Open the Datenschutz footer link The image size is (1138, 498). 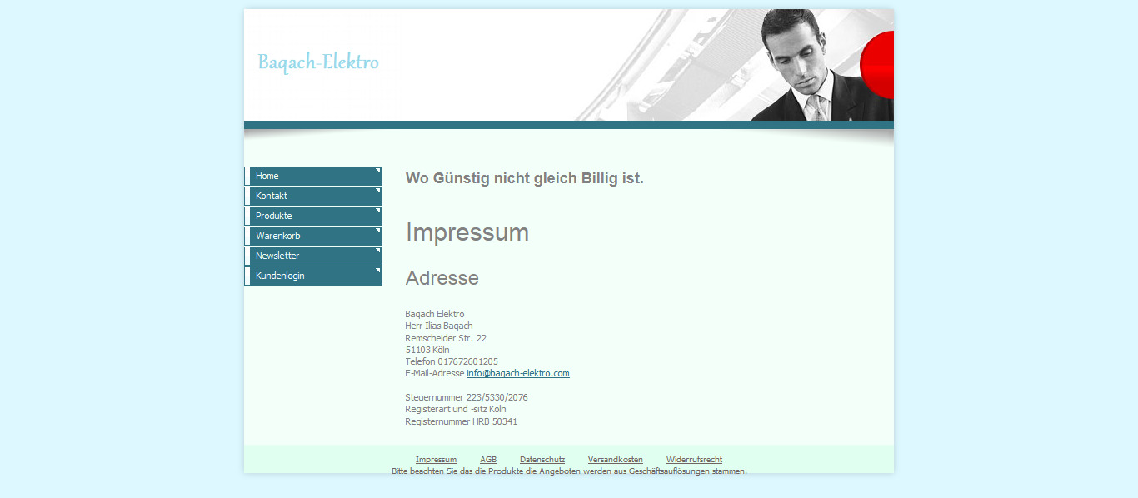542,460
